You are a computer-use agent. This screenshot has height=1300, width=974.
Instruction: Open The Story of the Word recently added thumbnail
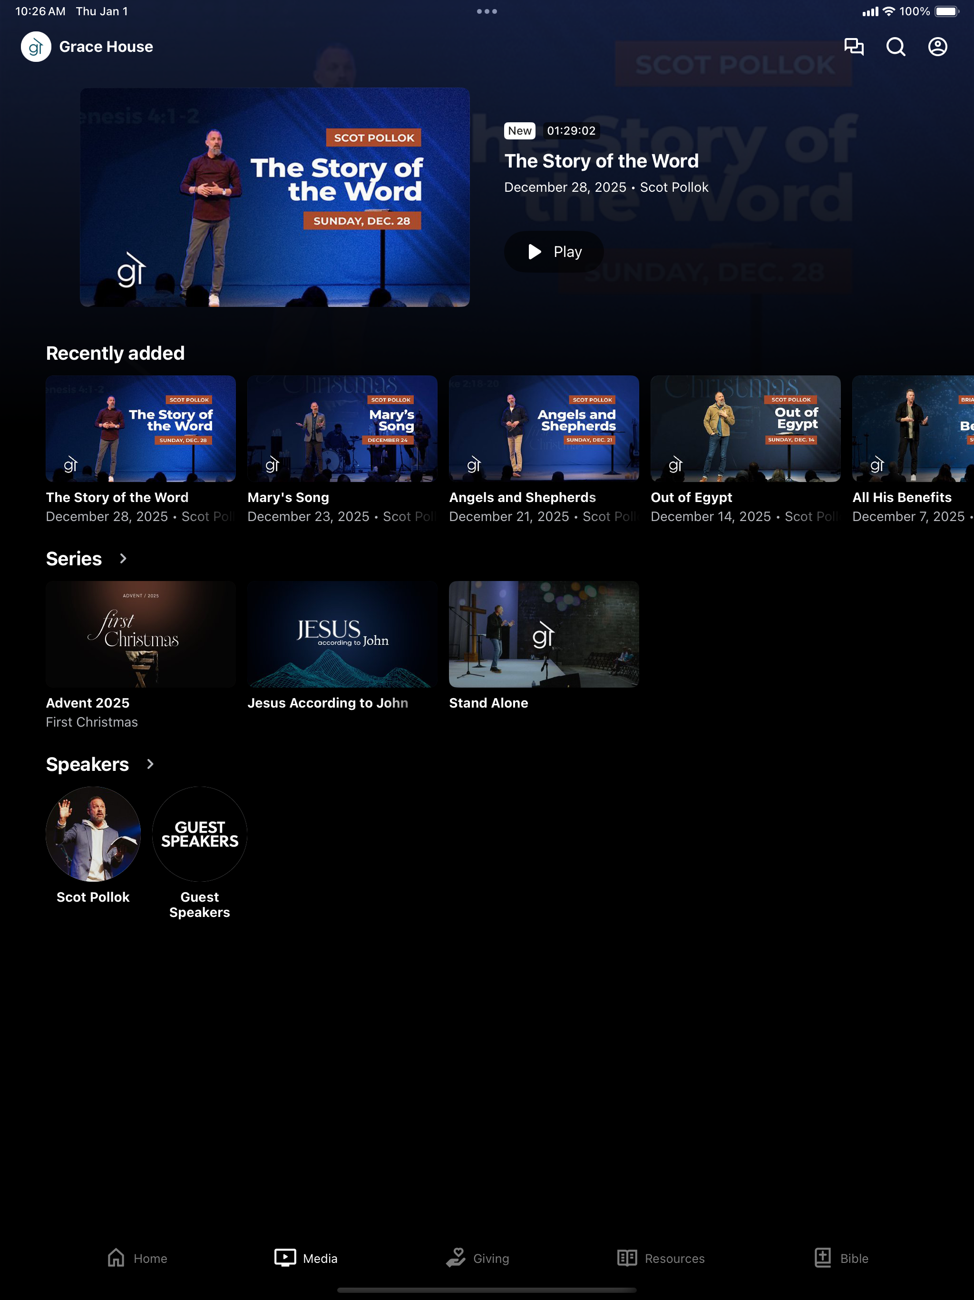point(141,428)
